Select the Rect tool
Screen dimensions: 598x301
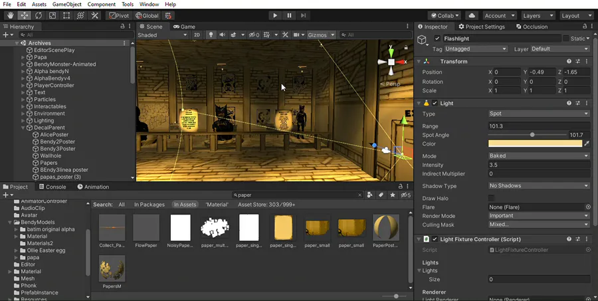click(x=66, y=16)
